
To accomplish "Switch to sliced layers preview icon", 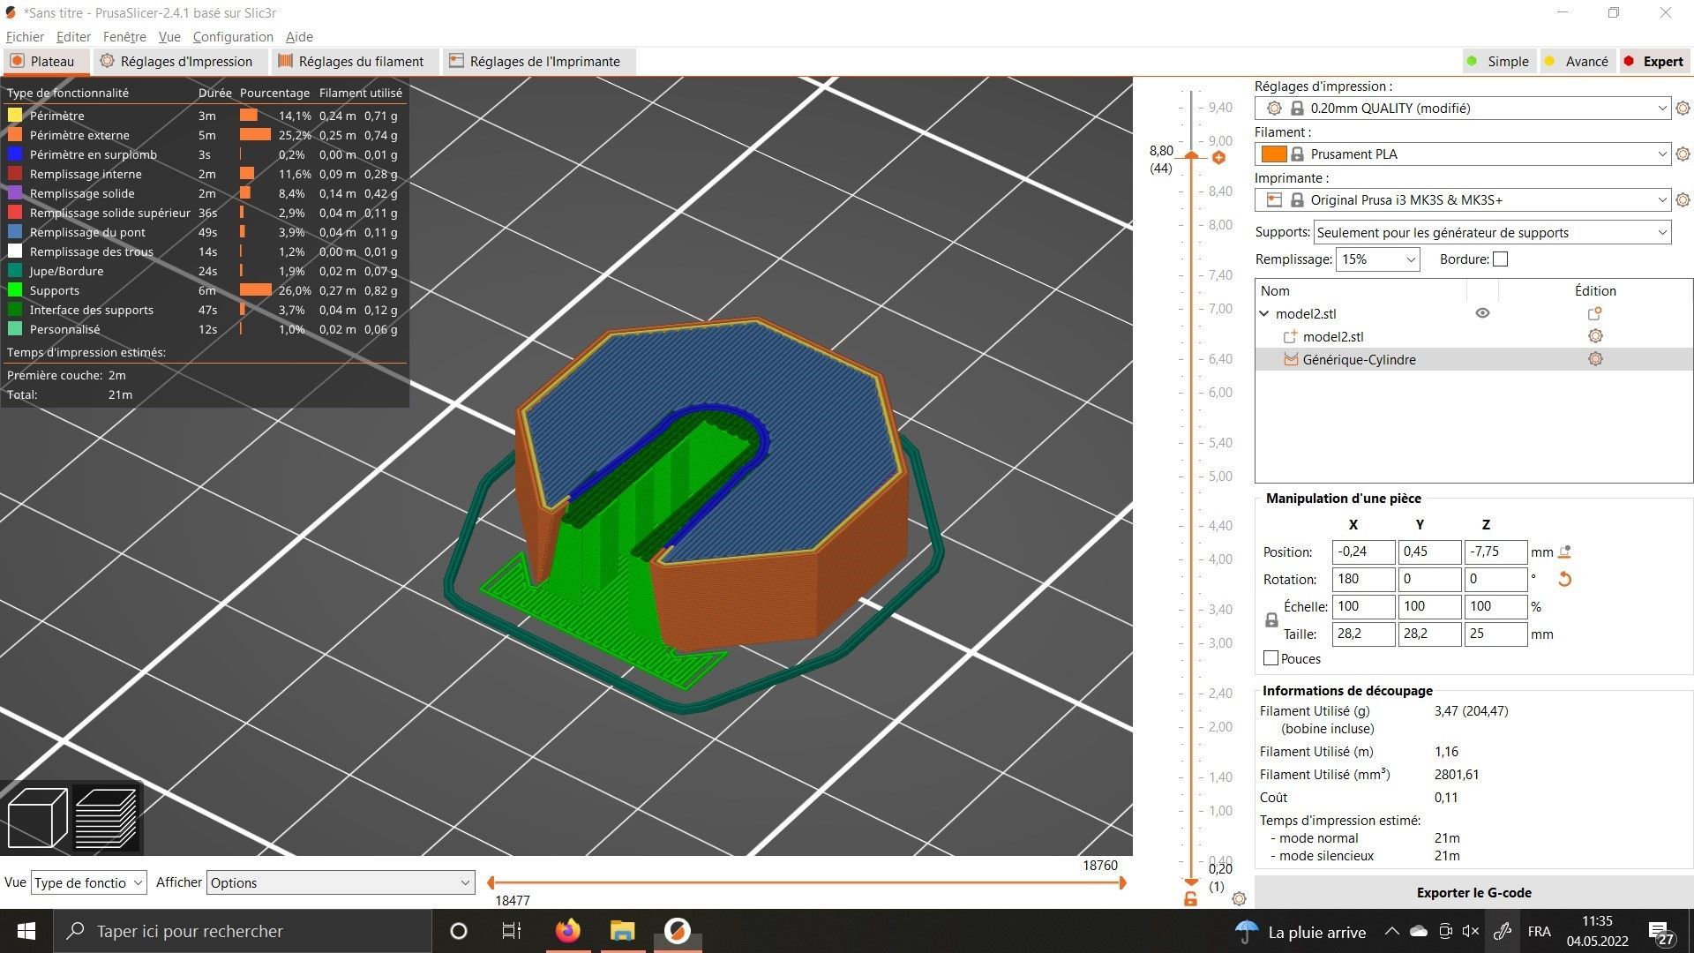I will 107,818.
